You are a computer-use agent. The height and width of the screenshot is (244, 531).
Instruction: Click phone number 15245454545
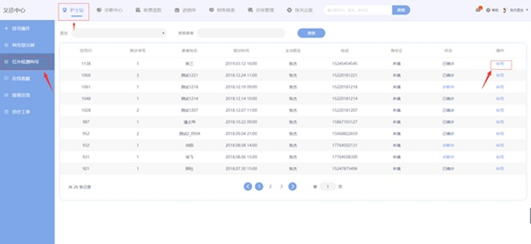coord(344,64)
